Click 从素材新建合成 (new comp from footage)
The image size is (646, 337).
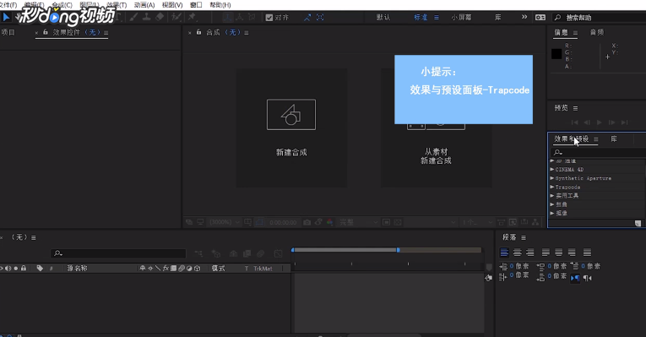pos(436,156)
